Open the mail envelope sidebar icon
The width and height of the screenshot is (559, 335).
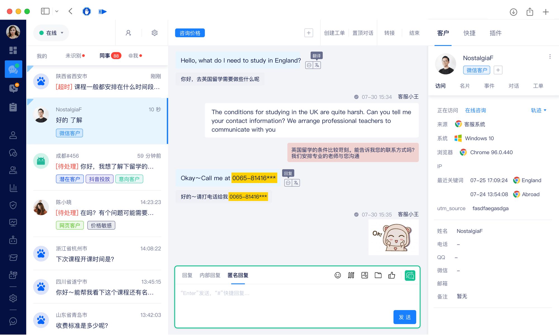pos(13,257)
